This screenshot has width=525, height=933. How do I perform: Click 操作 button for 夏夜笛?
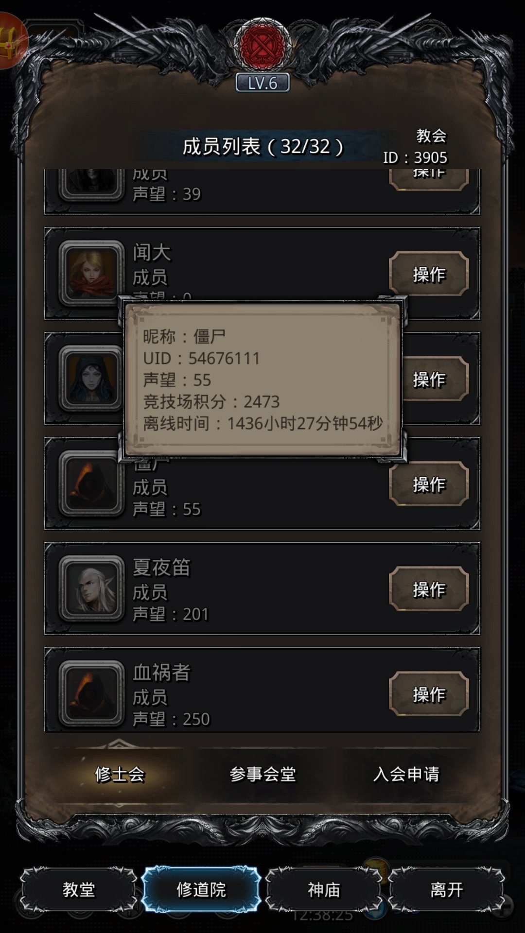coord(429,589)
